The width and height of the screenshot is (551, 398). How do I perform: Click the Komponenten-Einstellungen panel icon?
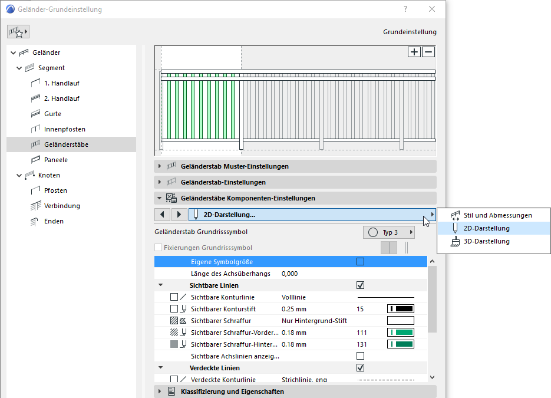171,198
